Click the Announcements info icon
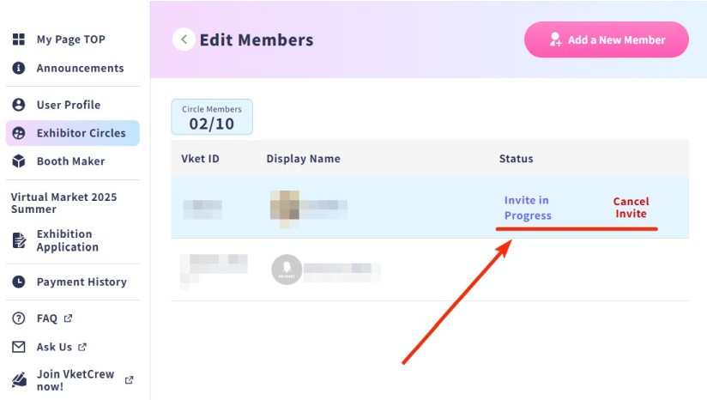 [19, 68]
